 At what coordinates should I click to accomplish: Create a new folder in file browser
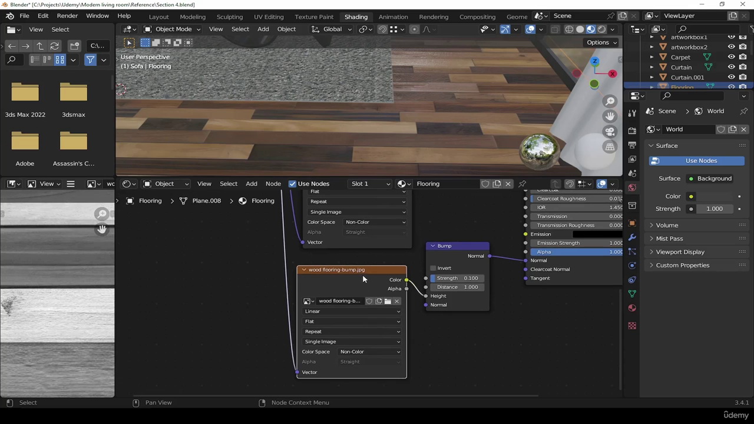(x=74, y=46)
